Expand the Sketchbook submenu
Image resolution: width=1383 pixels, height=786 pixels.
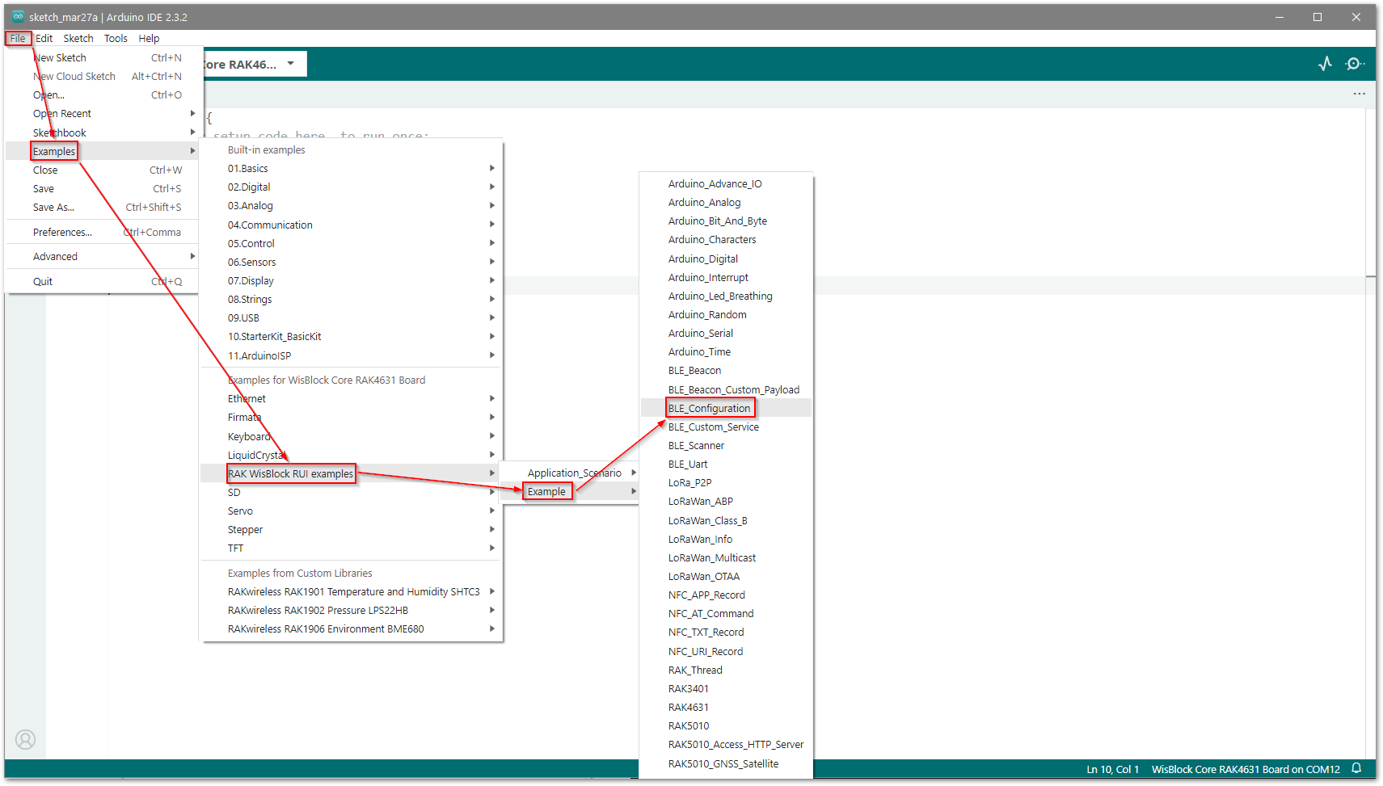point(101,132)
